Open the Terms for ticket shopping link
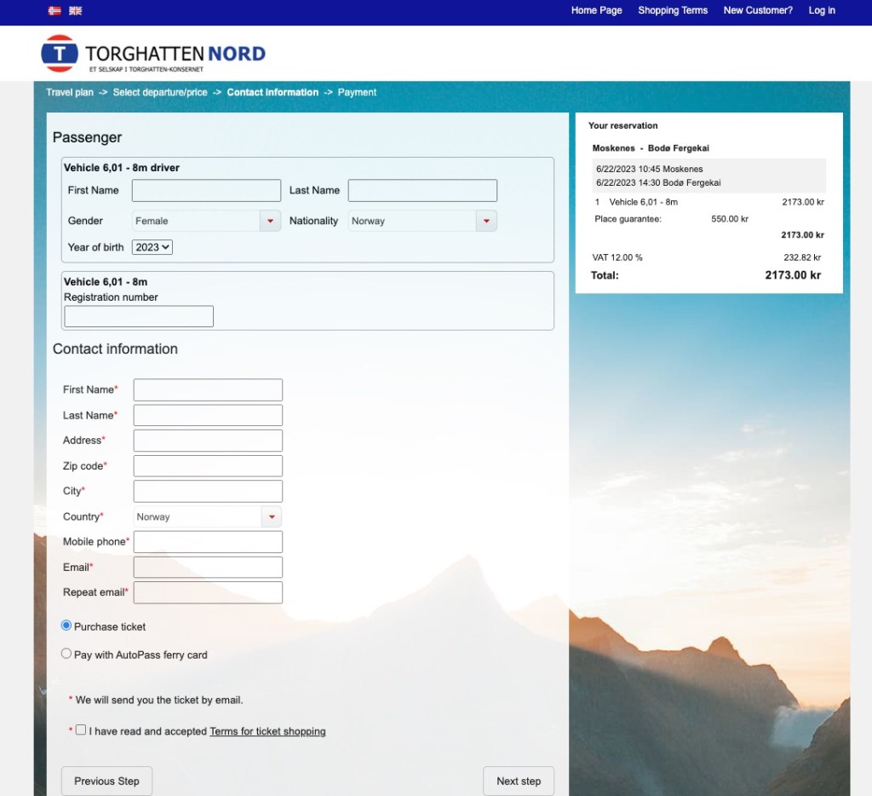 tap(267, 731)
